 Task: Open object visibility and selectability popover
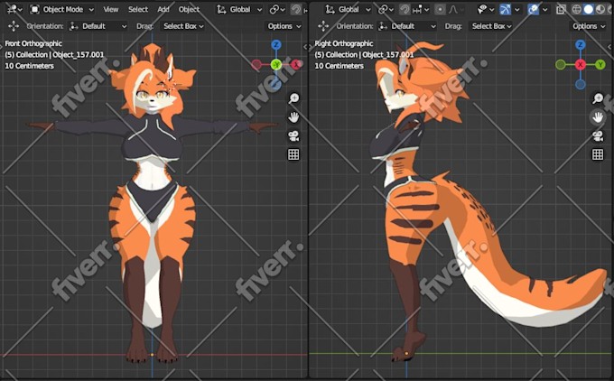486,9
